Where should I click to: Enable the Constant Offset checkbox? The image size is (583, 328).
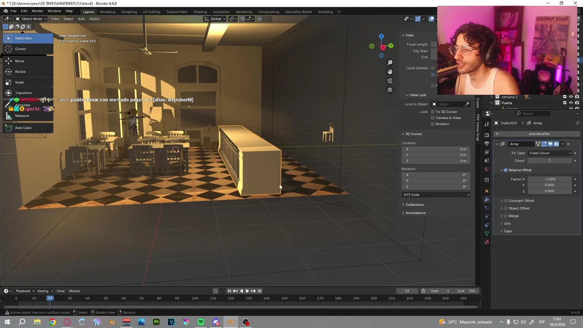pos(506,201)
